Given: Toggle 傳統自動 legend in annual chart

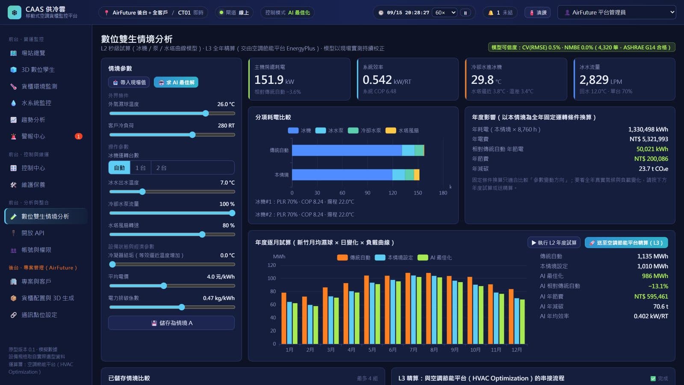Looking at the screenshot, I should tap(354, 258).
